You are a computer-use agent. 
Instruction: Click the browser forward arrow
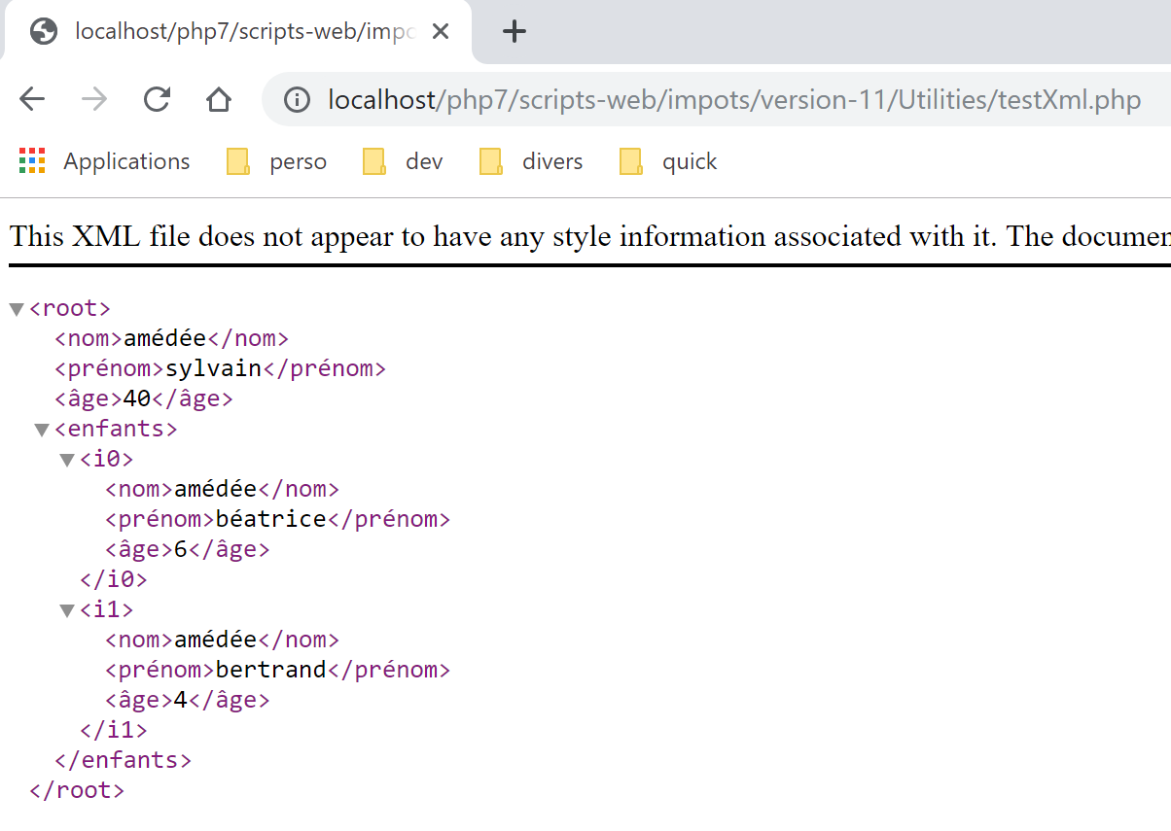94,99
